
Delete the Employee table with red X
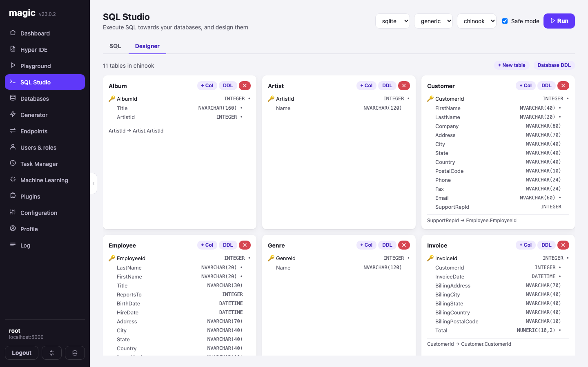245,245
